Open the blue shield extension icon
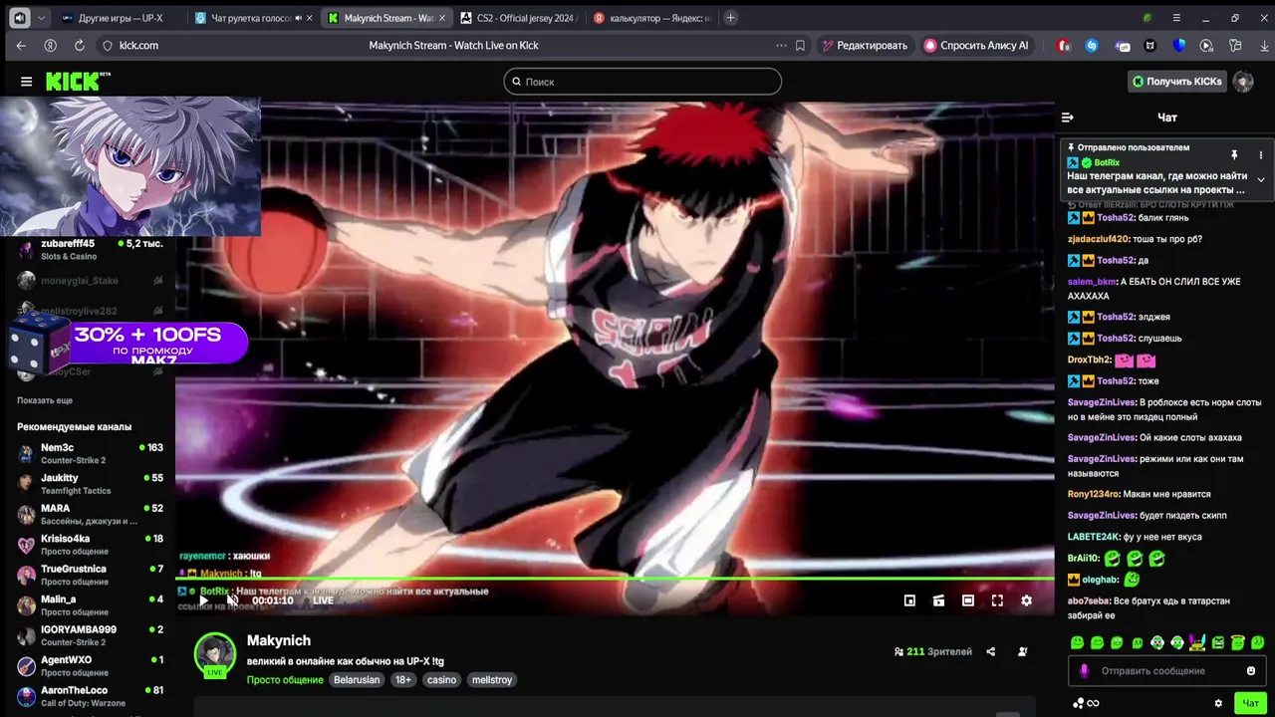The image size is (1275, 717). pos(1179,46)
